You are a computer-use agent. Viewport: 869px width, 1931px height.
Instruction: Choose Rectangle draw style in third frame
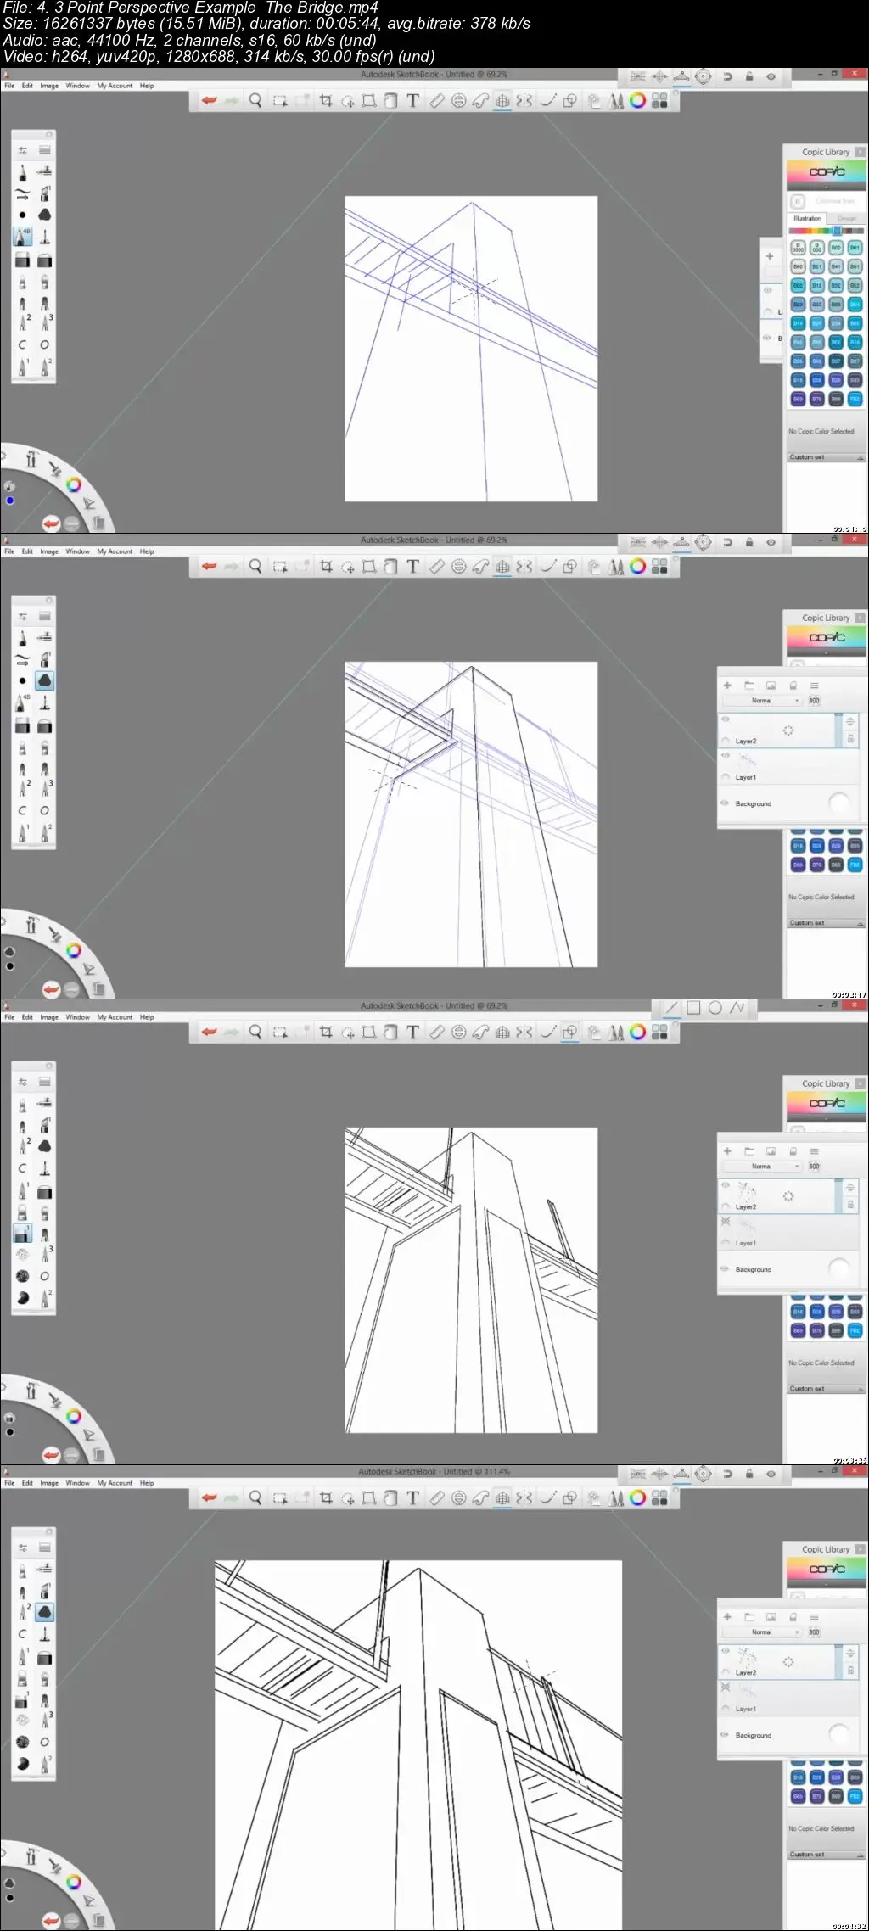coord(693,1008)
